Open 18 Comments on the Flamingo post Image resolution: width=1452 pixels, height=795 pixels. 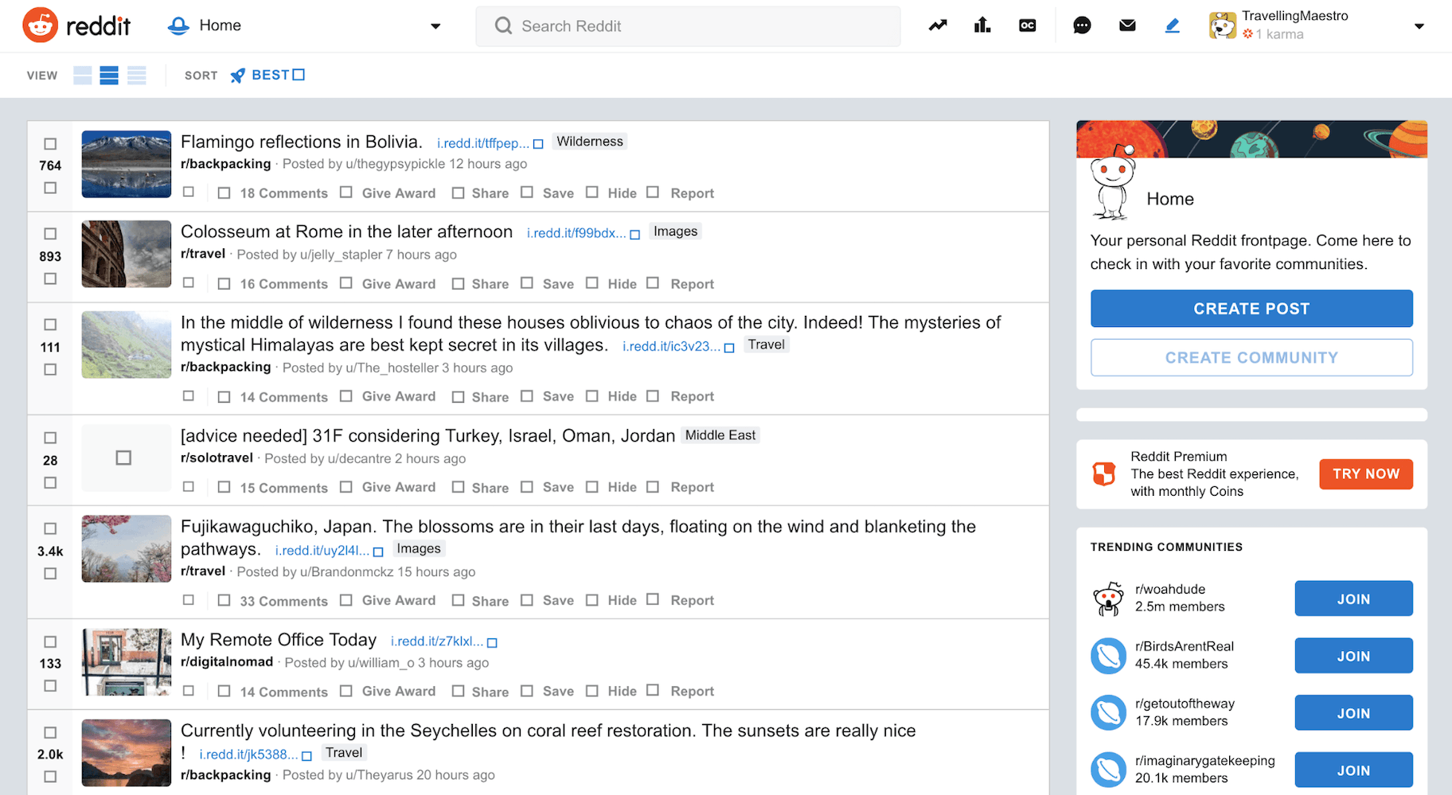click(283, 193)
